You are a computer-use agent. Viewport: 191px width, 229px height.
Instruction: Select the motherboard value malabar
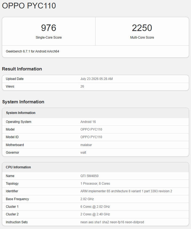tap(86, 145)
